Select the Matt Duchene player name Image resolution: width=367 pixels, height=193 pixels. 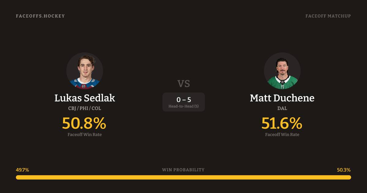click(x=282, y=98)
